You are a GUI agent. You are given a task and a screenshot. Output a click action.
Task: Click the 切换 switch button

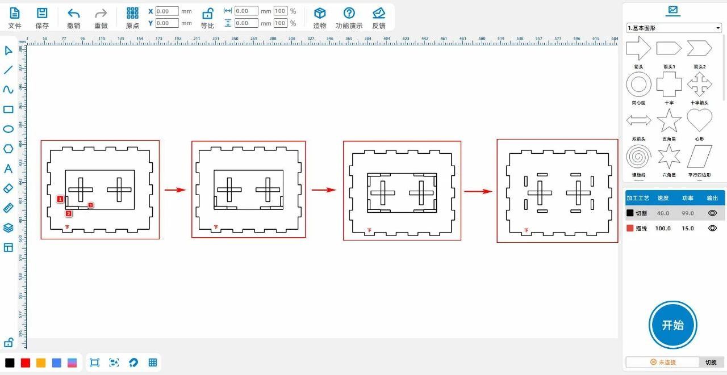tap(711, 362)
